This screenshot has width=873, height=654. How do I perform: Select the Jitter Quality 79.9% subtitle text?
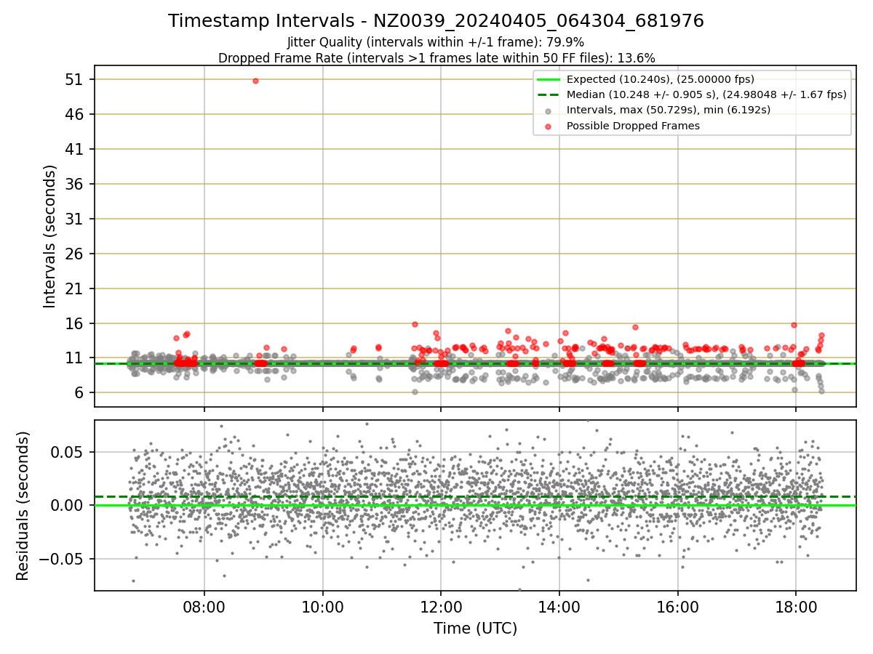pyautogui.click(x=436, y=42)
